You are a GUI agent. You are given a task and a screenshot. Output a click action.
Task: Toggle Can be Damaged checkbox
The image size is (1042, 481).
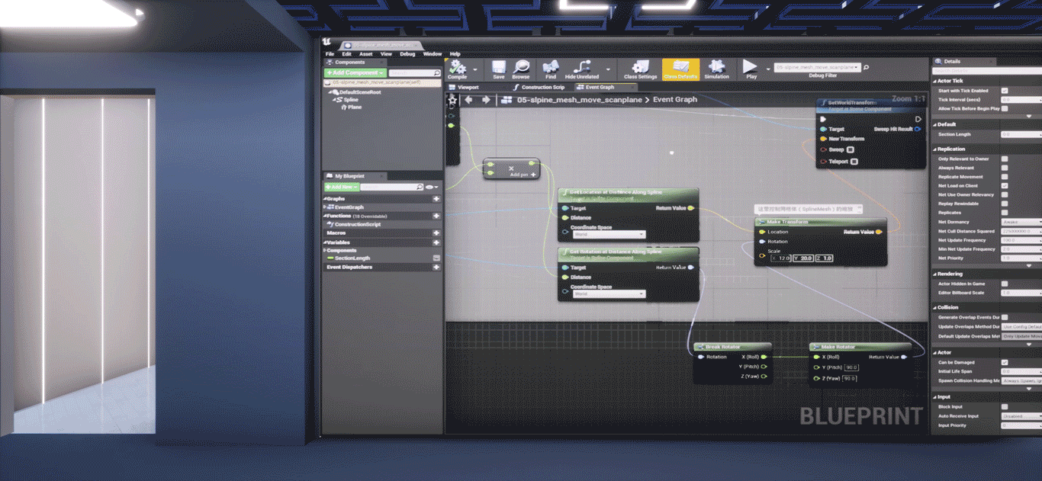(1005, 362)
